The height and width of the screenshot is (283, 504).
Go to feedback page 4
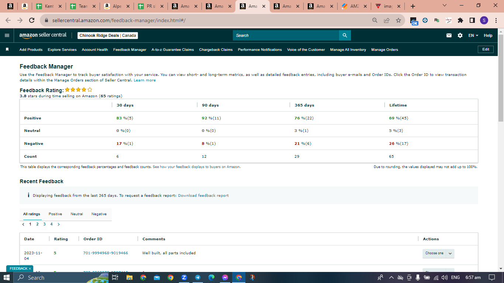pyautogui.click(x=51, y=224)
